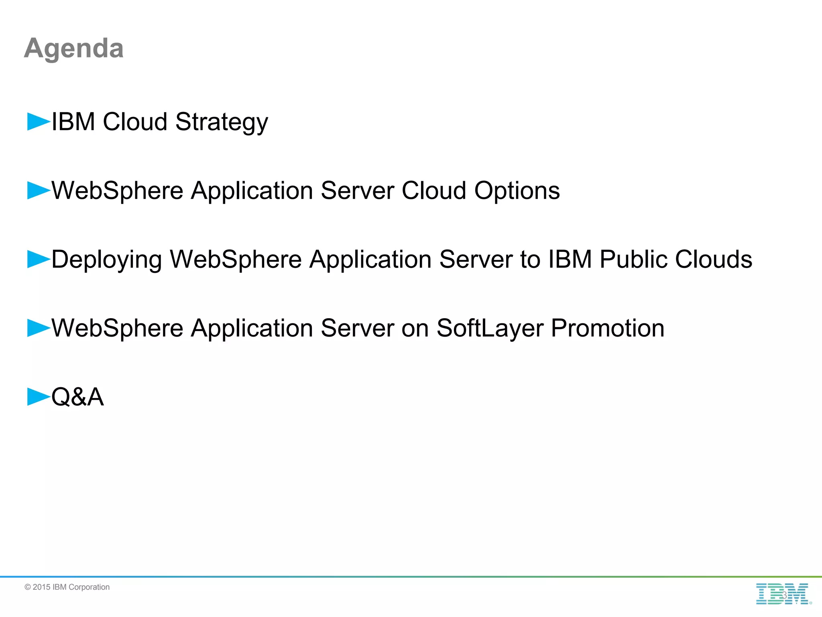
Task: Click the Agenda slide title
Action: coord(74,48)
